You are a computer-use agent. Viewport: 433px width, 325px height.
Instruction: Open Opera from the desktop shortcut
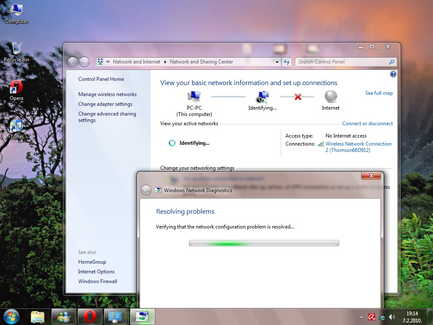(16, 88)
